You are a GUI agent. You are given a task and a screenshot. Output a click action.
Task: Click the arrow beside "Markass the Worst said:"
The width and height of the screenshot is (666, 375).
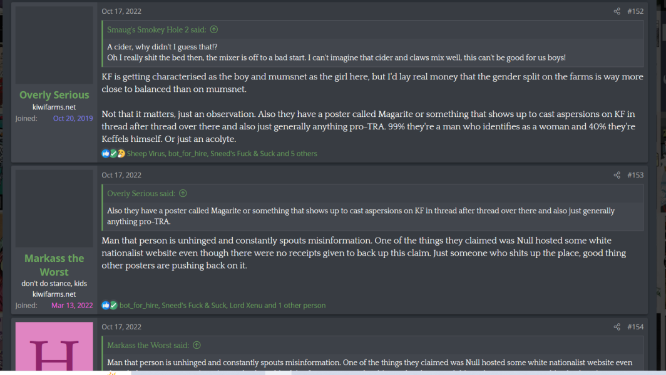click(x=197, y=345)
